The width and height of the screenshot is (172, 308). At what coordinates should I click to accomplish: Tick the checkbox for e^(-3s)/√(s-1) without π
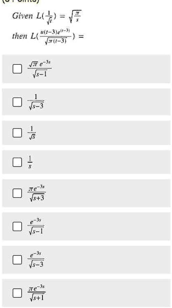coord(17,226)
